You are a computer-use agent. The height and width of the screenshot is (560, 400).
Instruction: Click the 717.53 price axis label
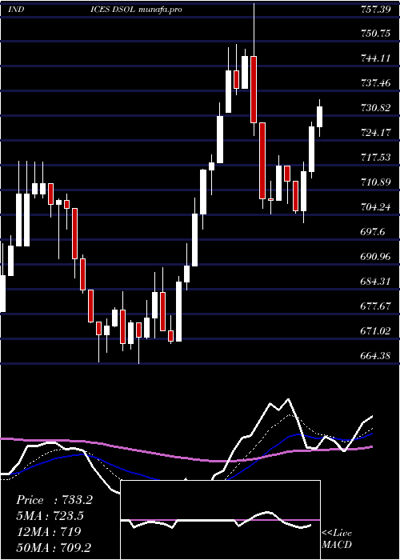coord(374,158)
